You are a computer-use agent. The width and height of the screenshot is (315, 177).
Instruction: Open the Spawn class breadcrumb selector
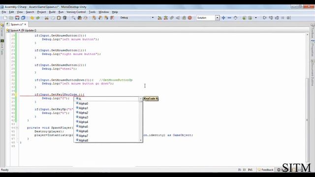point(13,30)
